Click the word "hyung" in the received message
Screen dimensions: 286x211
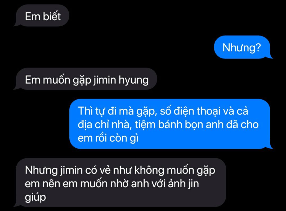[134, 80]
